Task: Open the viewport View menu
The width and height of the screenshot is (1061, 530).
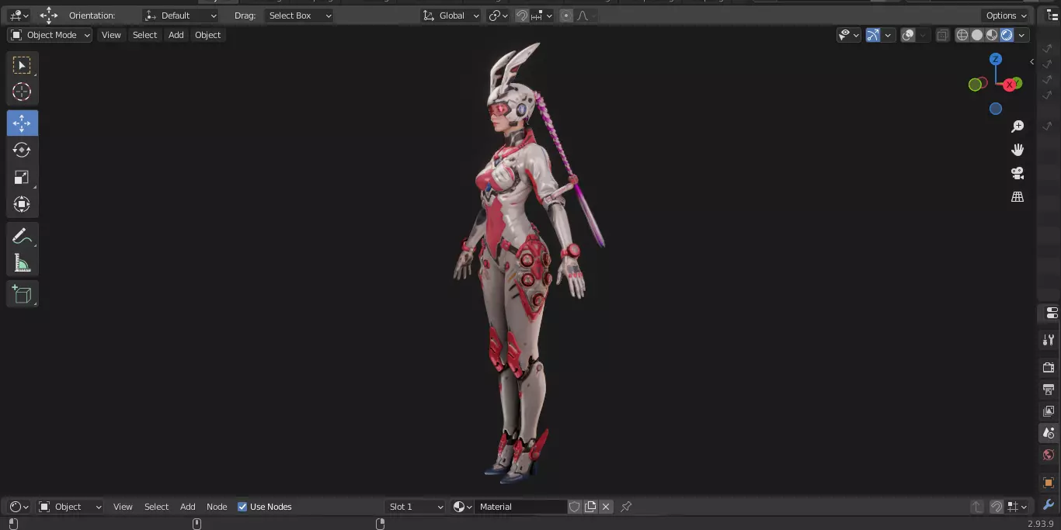Action: click(111, 35)
